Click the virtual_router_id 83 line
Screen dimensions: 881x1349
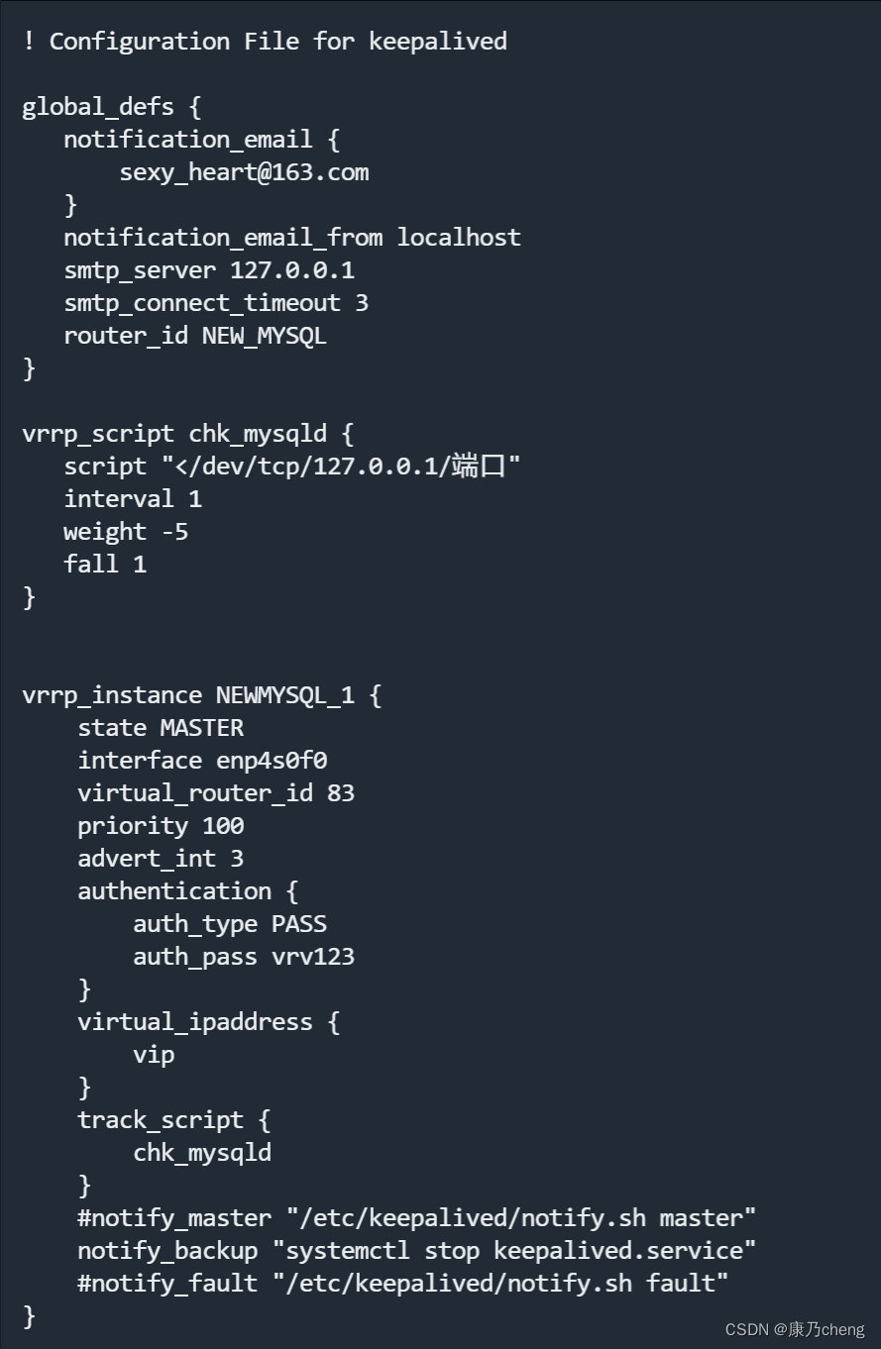[216, 793]
